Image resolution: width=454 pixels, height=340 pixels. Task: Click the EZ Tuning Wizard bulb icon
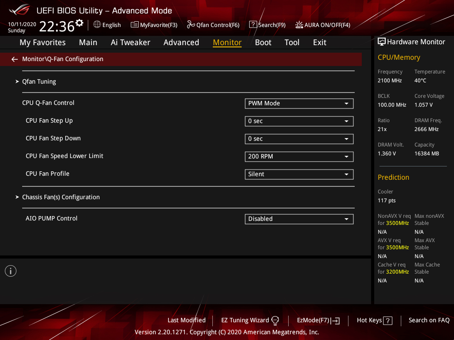[x=275, y=321]
